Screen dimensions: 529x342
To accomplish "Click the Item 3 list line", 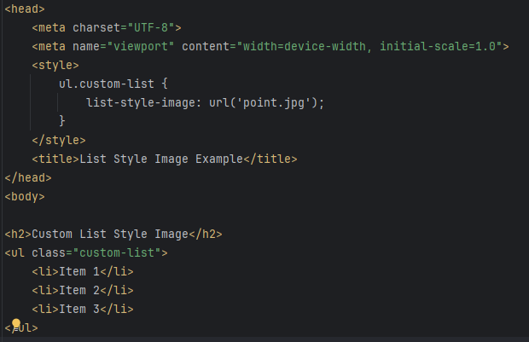I will click(83, 309).
